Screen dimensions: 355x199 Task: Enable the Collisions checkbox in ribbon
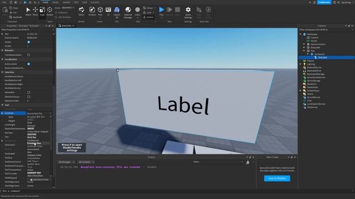[x=56, y=13]
